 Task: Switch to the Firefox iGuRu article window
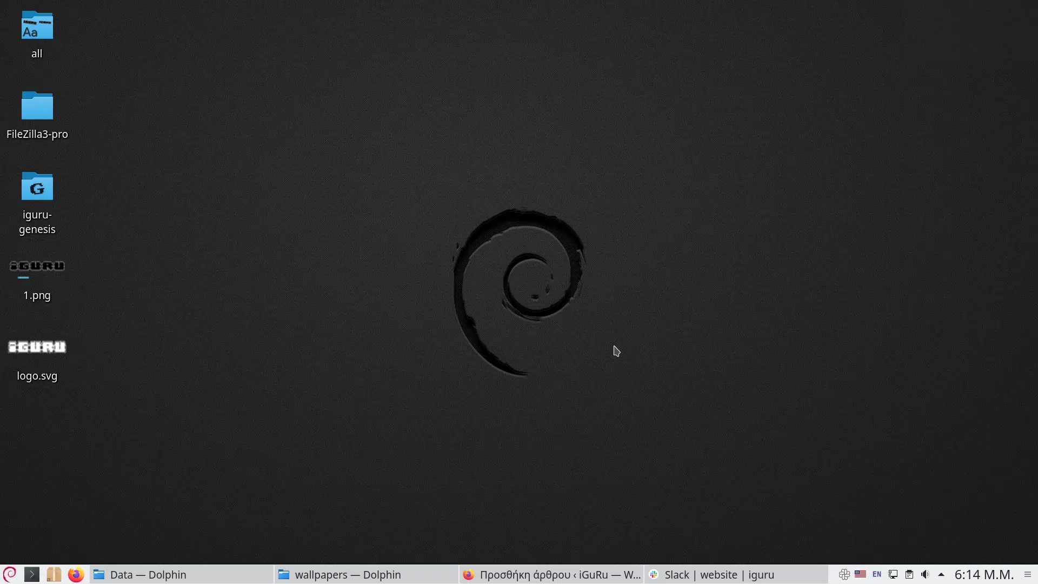pyautogui.click(x=551, y=575)
